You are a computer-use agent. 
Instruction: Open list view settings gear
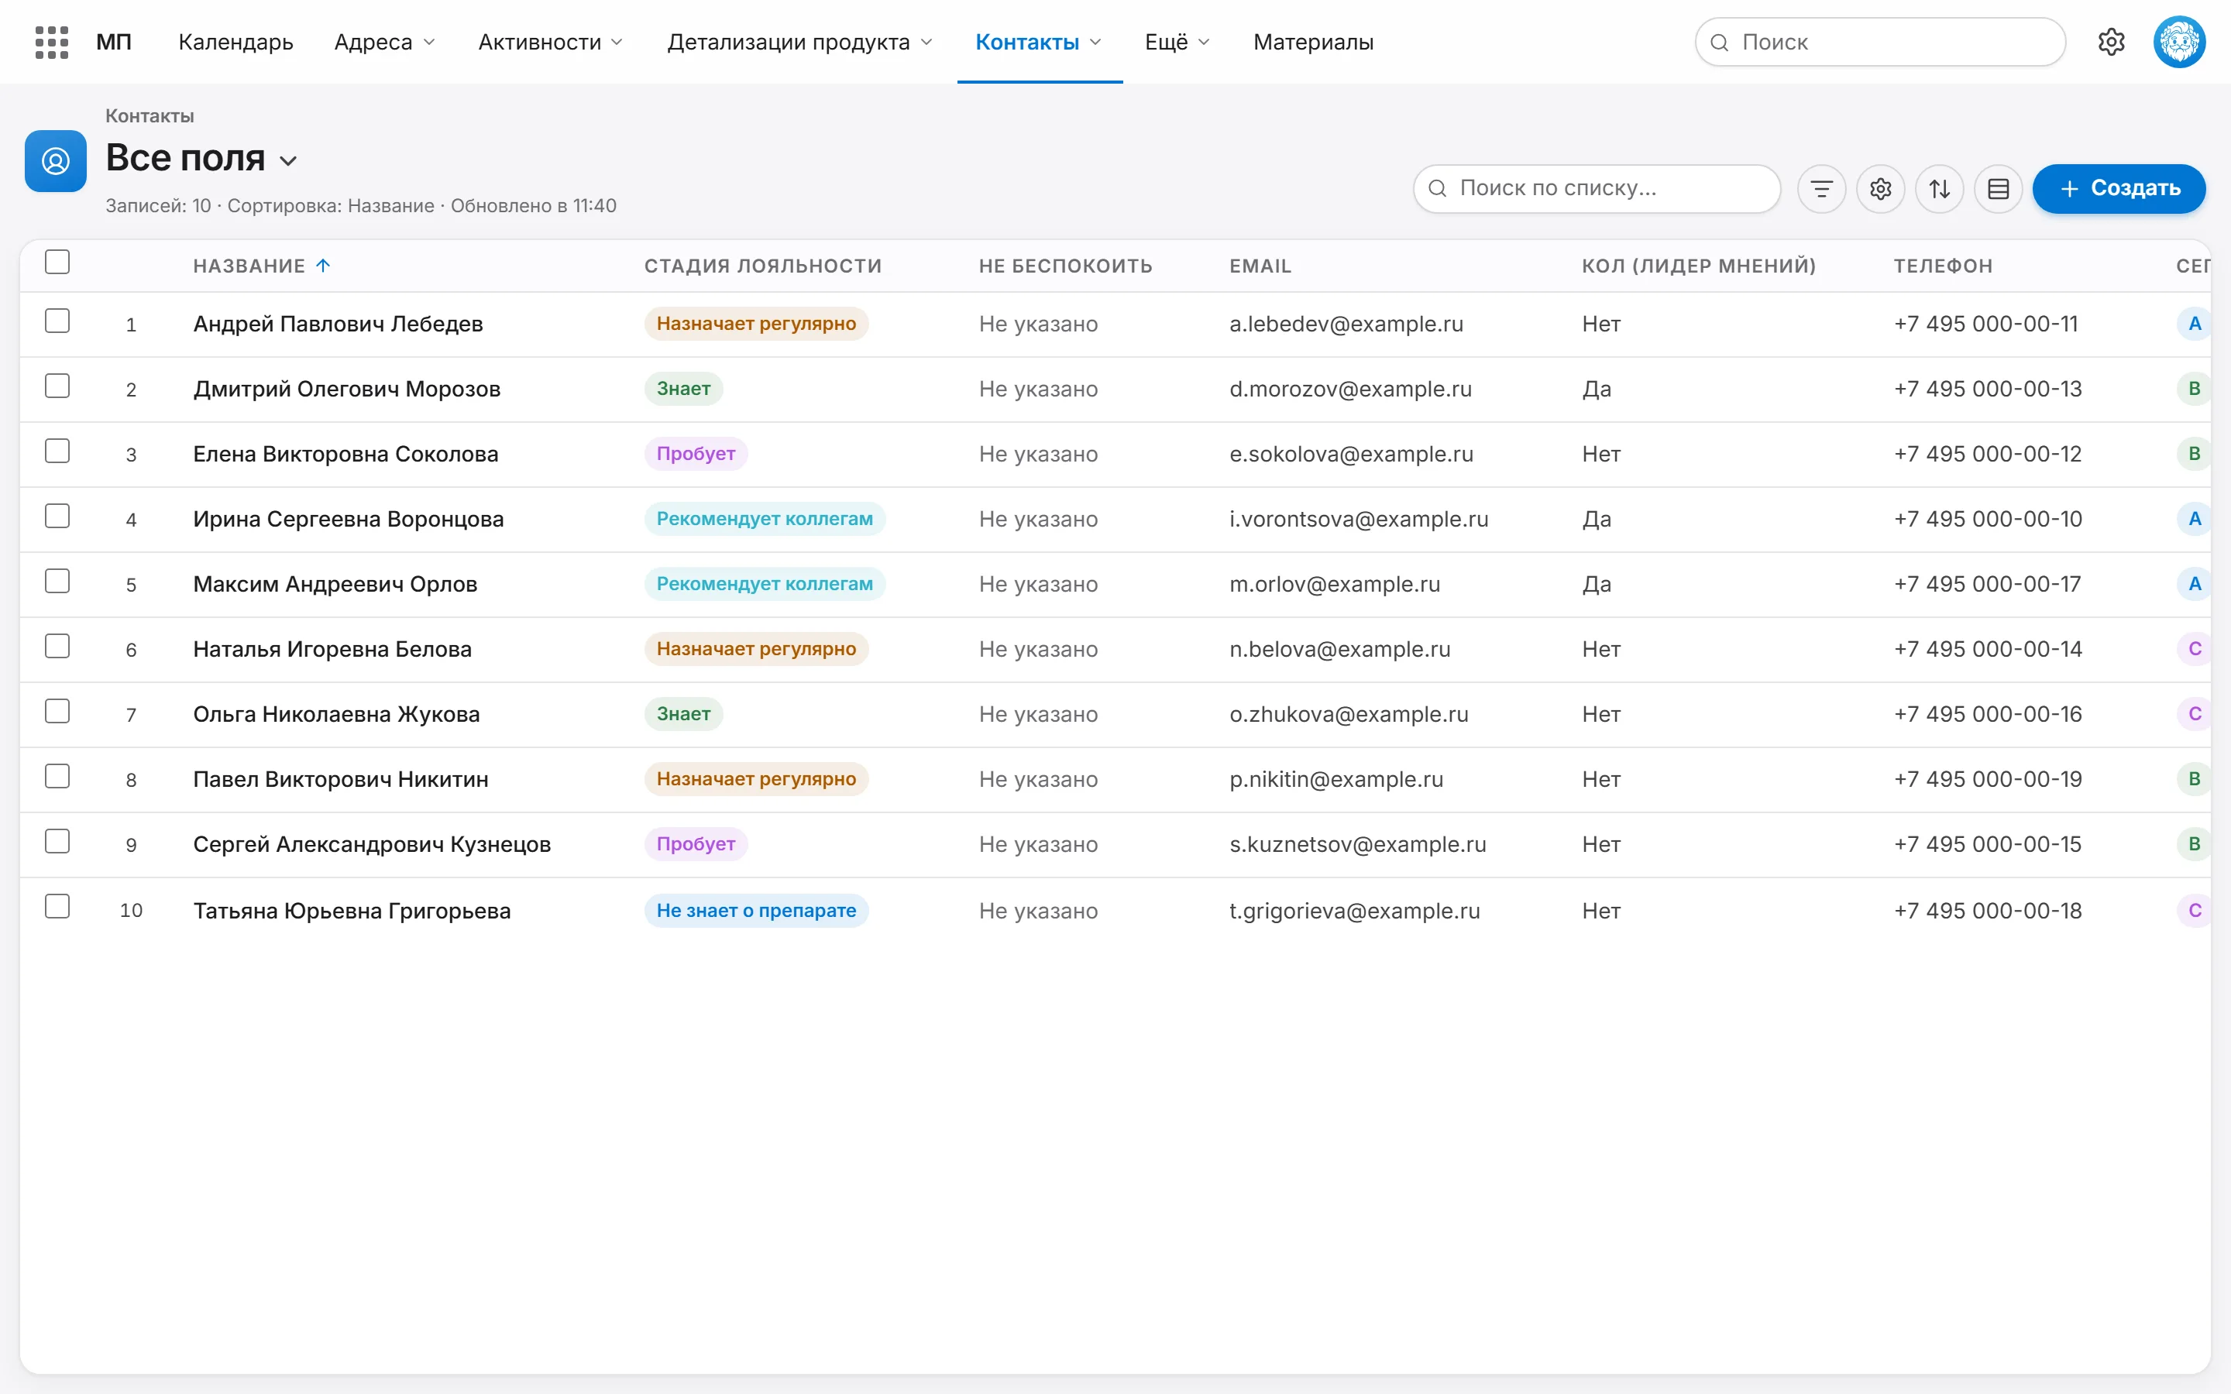pos(1880,189)
